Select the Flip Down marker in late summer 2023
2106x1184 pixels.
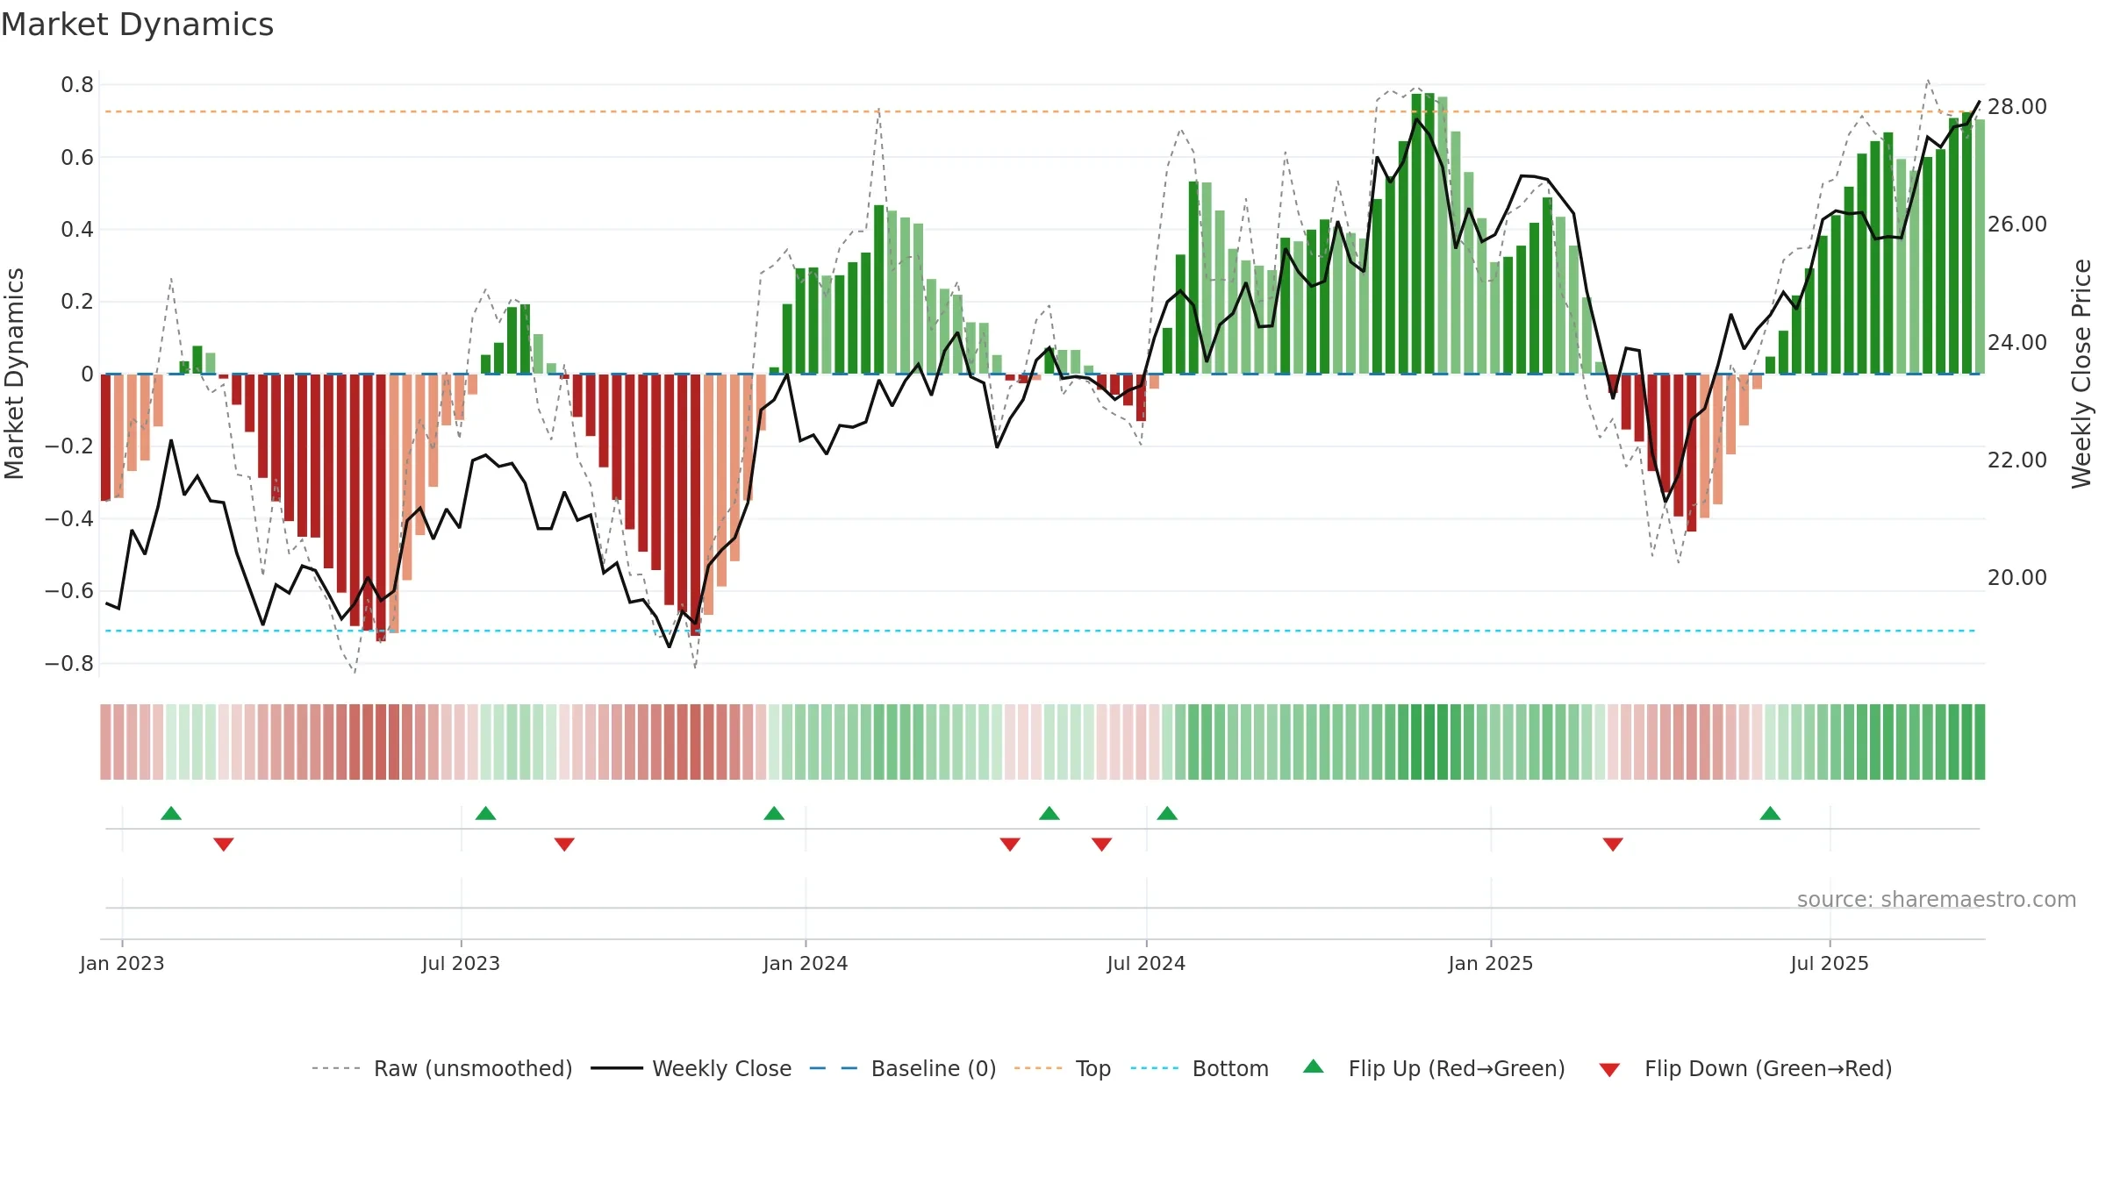(x=564, y=845)
